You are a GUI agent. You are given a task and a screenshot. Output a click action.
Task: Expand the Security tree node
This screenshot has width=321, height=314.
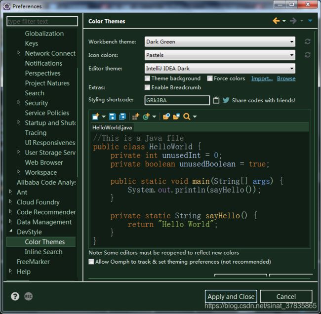(19, 102)
